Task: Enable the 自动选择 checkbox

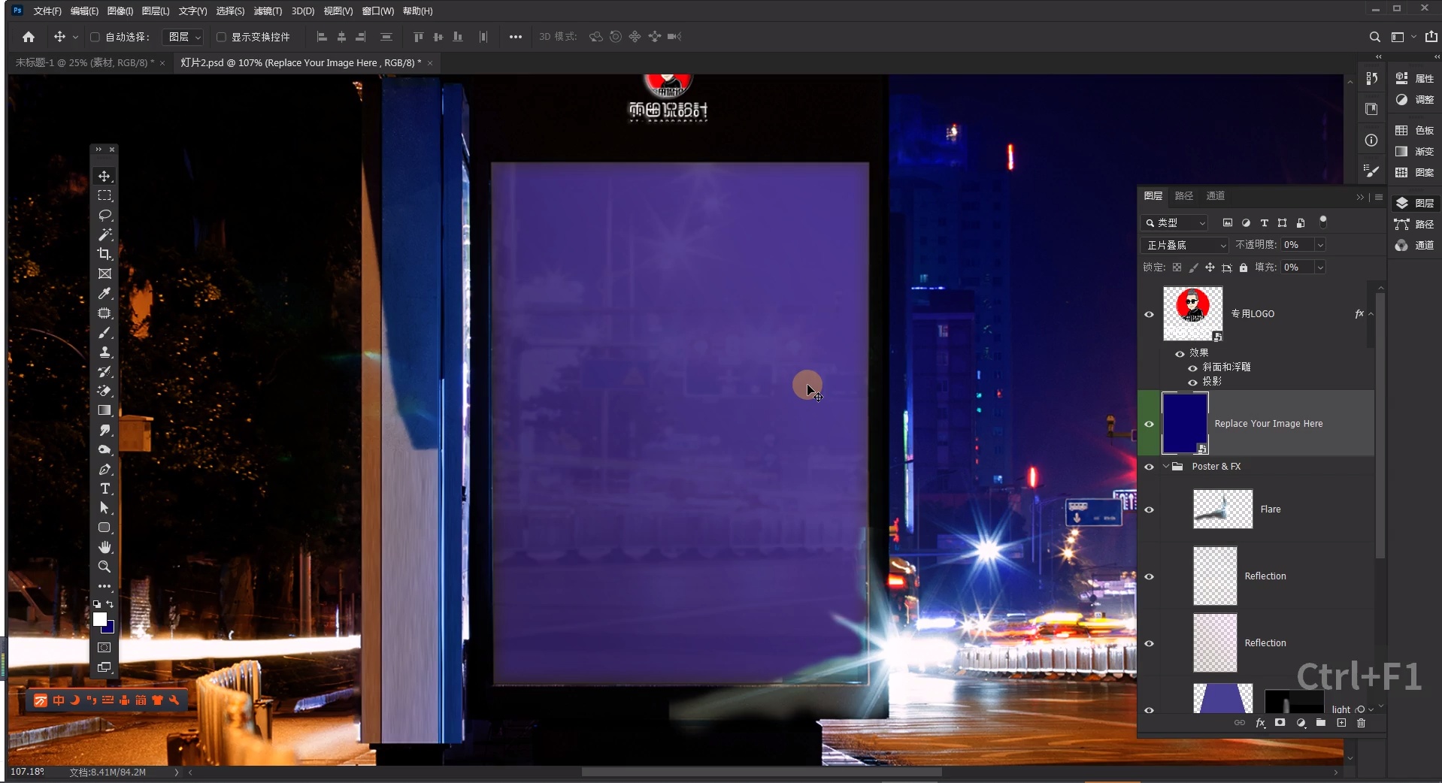Action: 95,37
